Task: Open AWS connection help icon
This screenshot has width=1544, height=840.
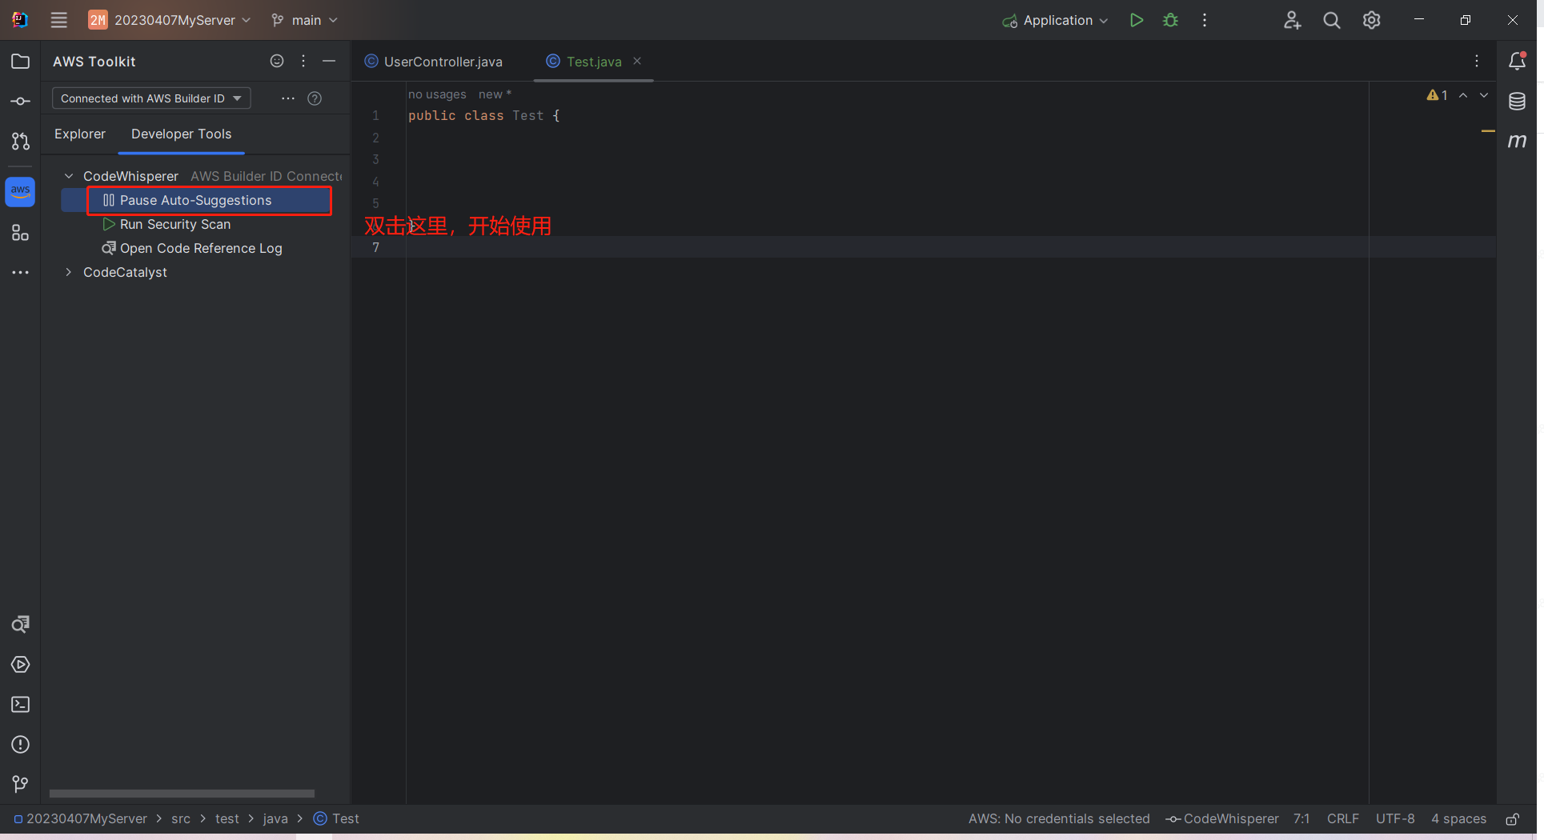Action: tap(315, 98)
